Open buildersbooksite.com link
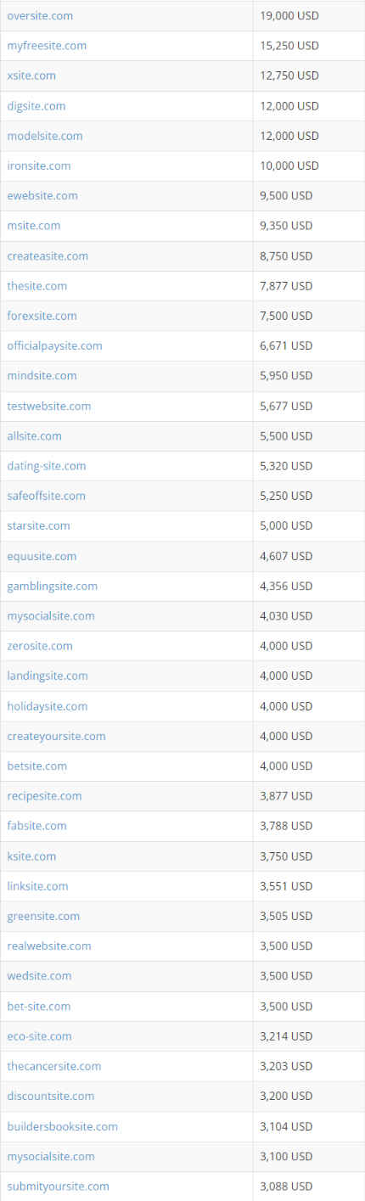The height and width of the screenshot is (1201, 365). tap(63, 1126)
